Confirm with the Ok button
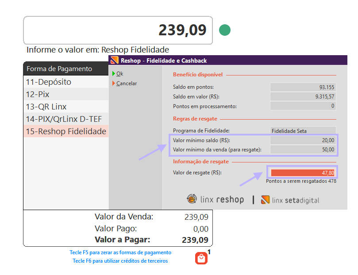 (x=118, y=74)
